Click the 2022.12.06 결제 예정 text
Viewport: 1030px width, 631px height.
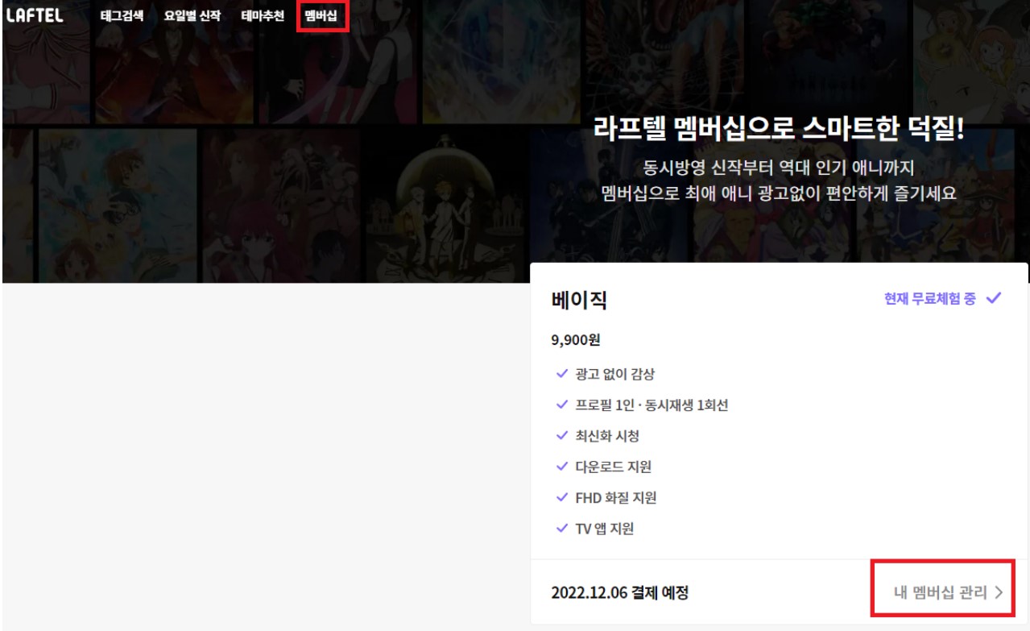point(620,593)
